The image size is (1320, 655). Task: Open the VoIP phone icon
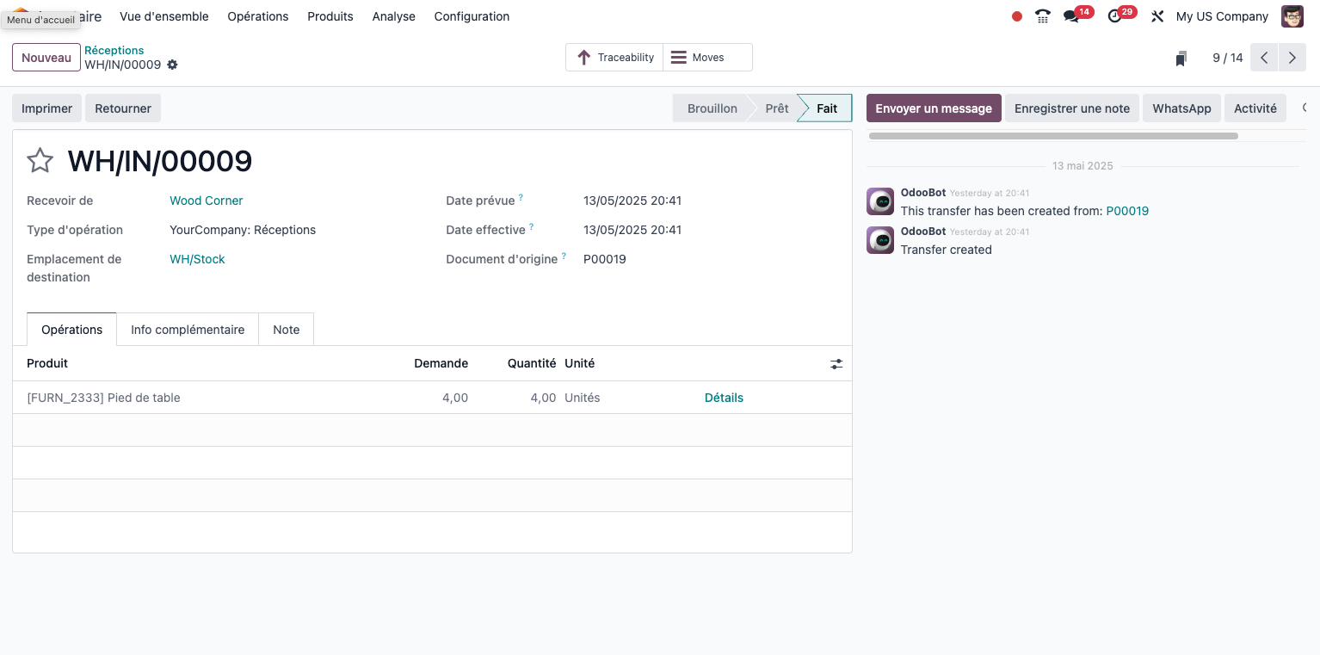1043,16
